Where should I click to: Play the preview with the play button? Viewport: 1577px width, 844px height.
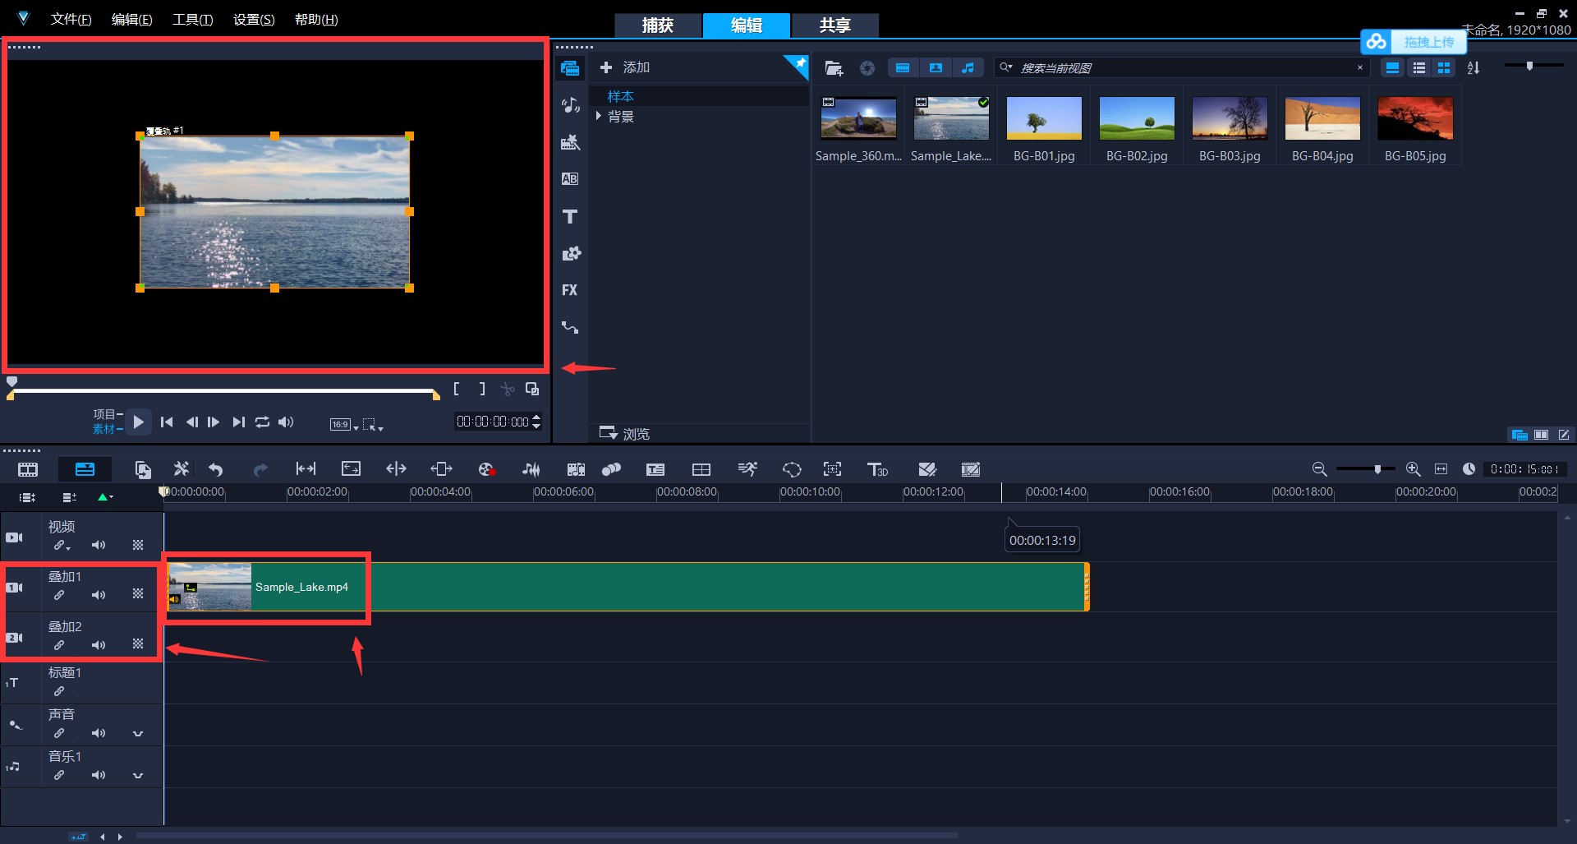pyautogui.click(x=138, y=422)
